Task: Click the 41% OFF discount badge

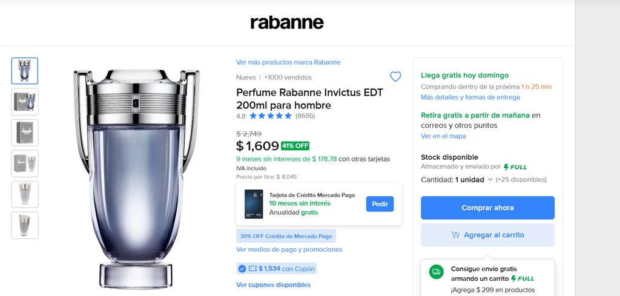Action: tap(295, 146)
